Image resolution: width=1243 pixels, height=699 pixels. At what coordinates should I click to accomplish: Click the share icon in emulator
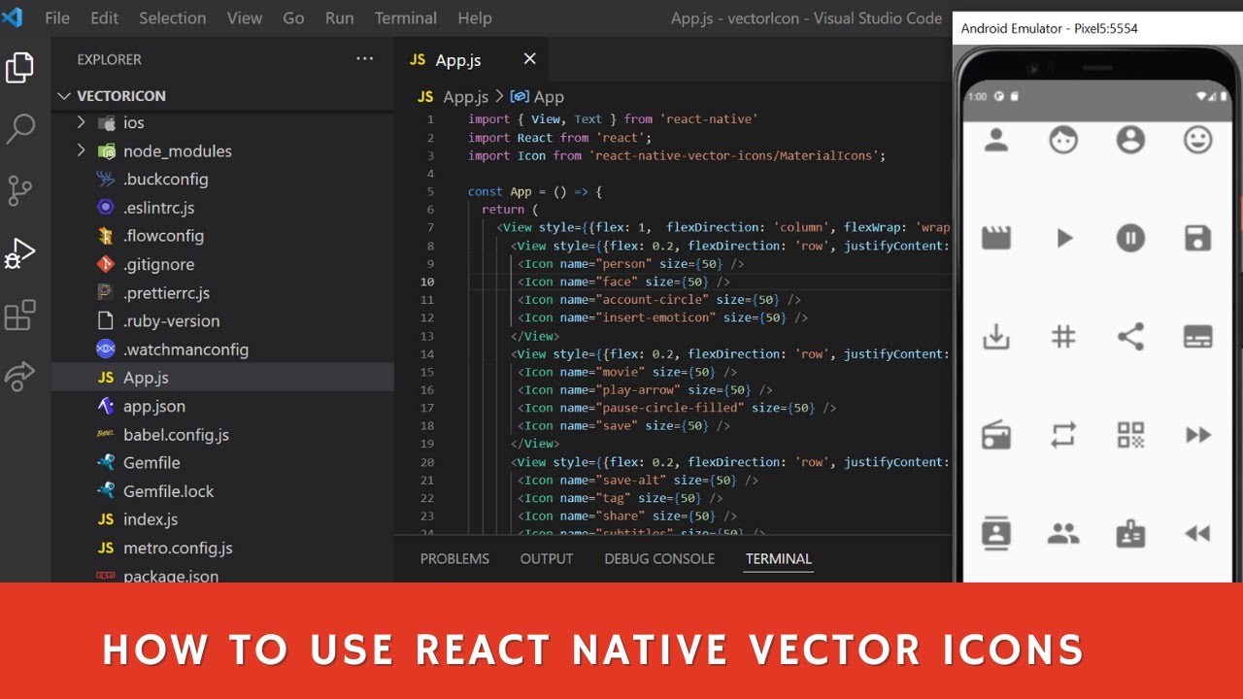click(1130, 336)
